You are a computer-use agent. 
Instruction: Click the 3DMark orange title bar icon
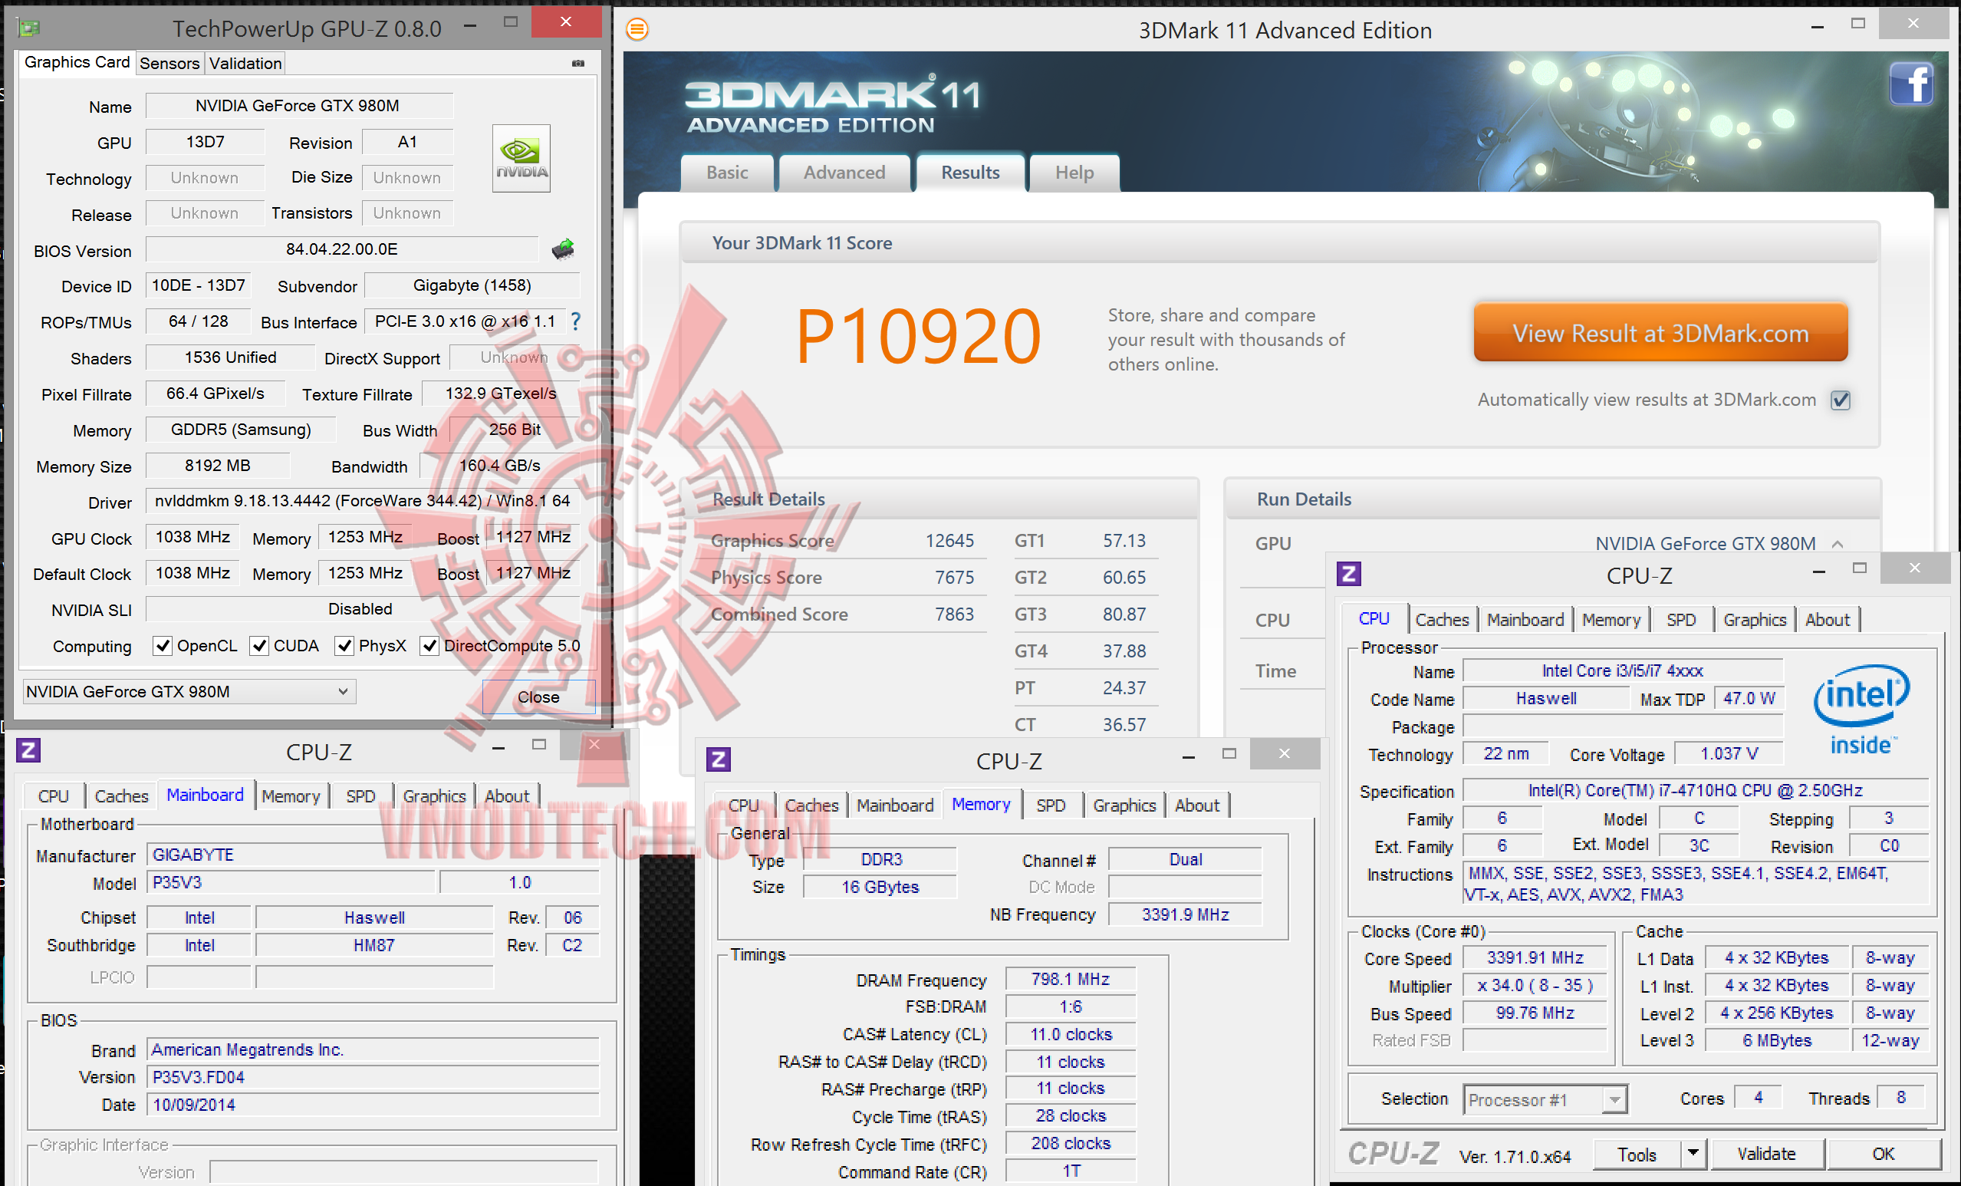[x=637, y=30]
